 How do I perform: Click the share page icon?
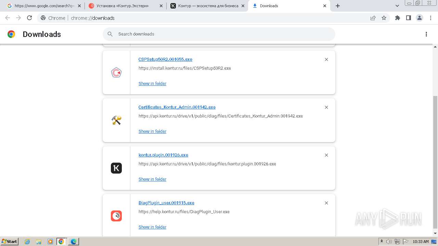[x=373, y=18]
